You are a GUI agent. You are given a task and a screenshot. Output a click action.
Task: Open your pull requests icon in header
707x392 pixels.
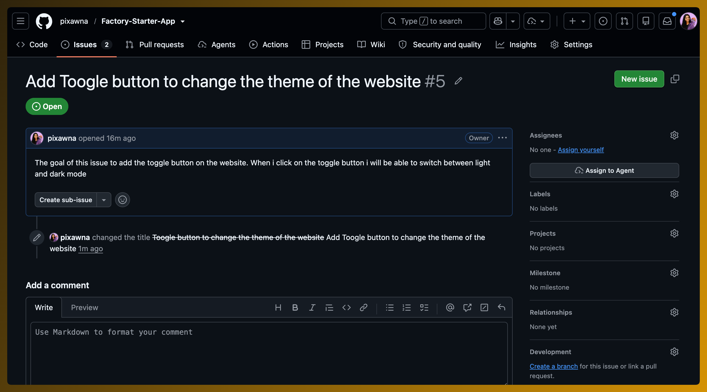[x=624, y=21]
